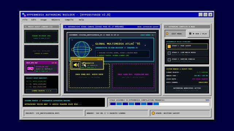The height and width of the screenshot is (131, 234).
Task: Toggle the 03 .BTN manifest checkbox
Action: 27,87
